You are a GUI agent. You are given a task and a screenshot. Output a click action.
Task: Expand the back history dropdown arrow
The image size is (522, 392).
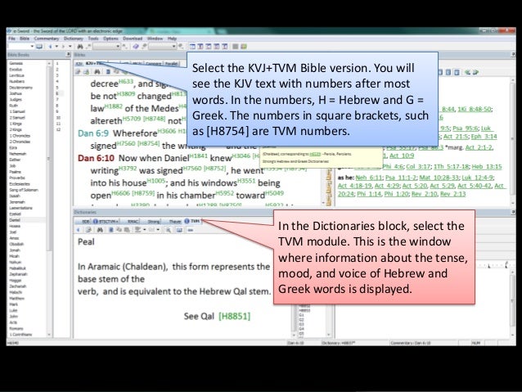[56, 47]
